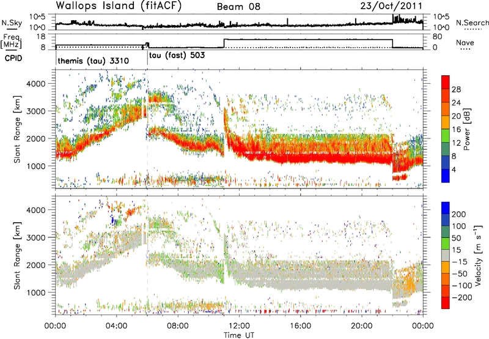Select the "N.Sky" legend label

(x=12, y=23)
